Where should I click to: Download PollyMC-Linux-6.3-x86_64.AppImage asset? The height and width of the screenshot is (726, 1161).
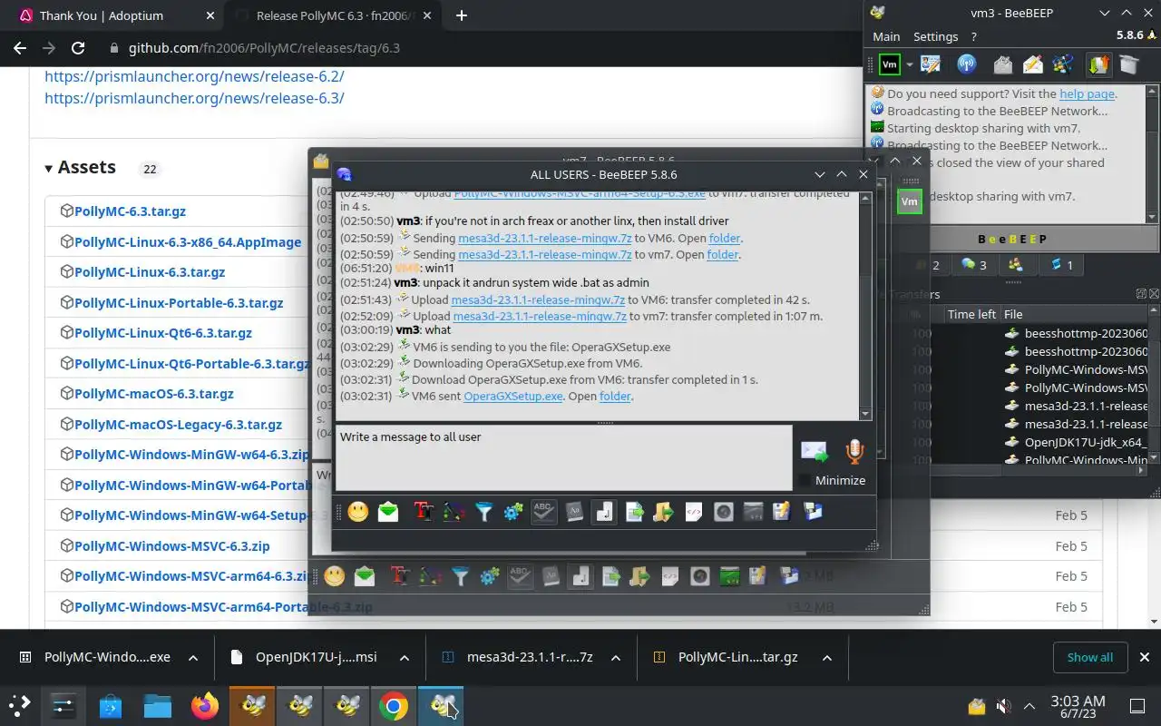(x=188, y=241)
